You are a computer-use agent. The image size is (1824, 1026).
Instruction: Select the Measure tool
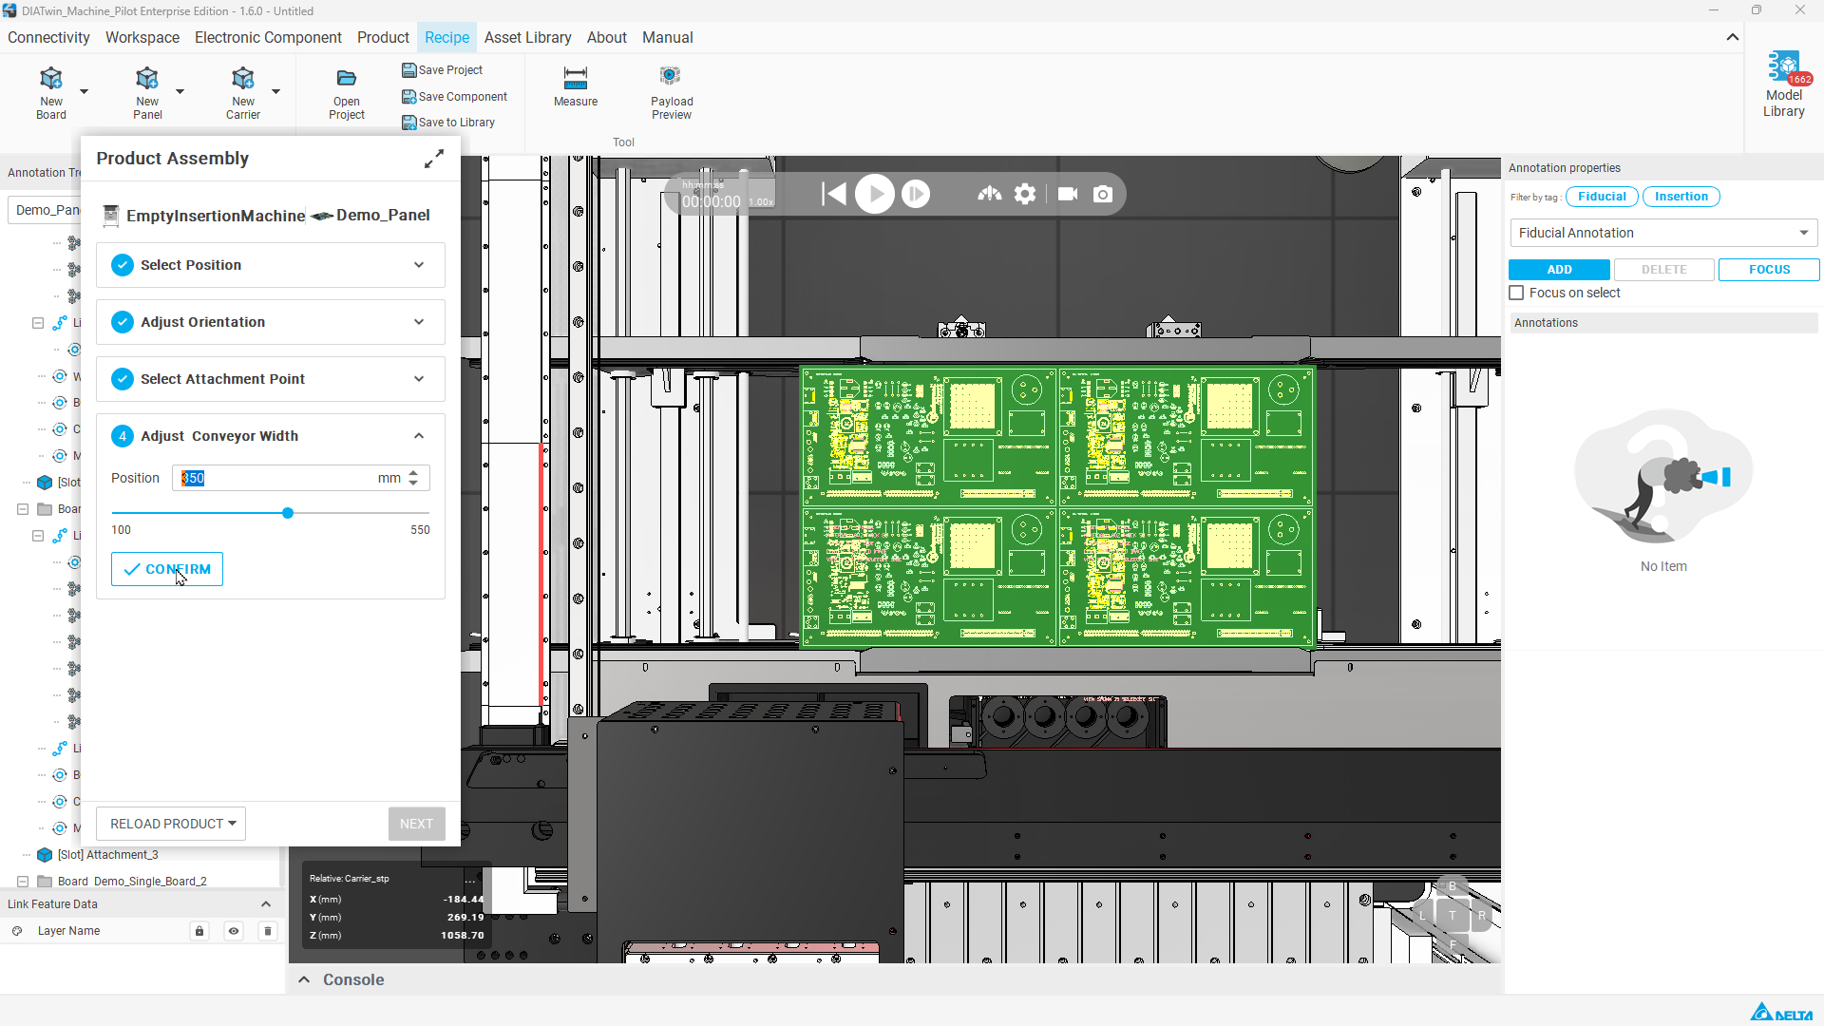coord(576,87)
